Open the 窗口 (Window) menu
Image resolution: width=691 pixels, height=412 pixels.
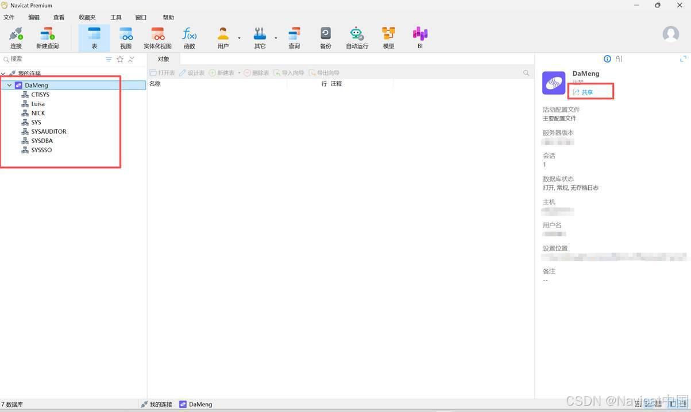tap(141, 18)
